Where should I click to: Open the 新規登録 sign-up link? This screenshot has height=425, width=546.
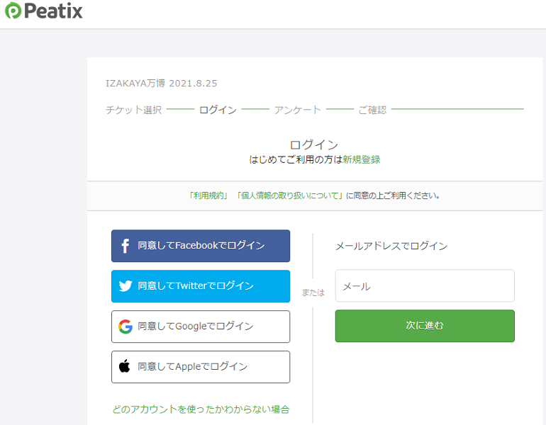(362, 159)
